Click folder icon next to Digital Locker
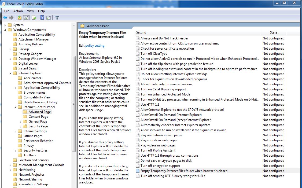Viewport: 302px width, 188px height. 15,64
